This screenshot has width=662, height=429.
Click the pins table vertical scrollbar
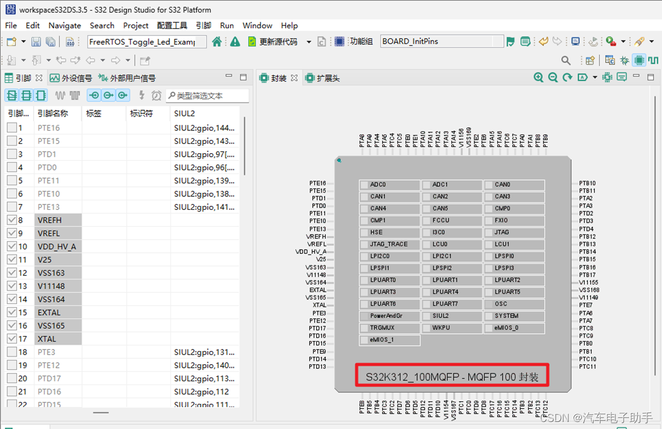pos(244,146)
